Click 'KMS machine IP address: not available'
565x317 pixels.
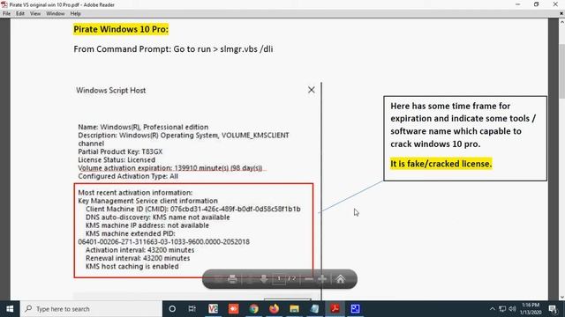pyautogui.click(x=147, y=225)
